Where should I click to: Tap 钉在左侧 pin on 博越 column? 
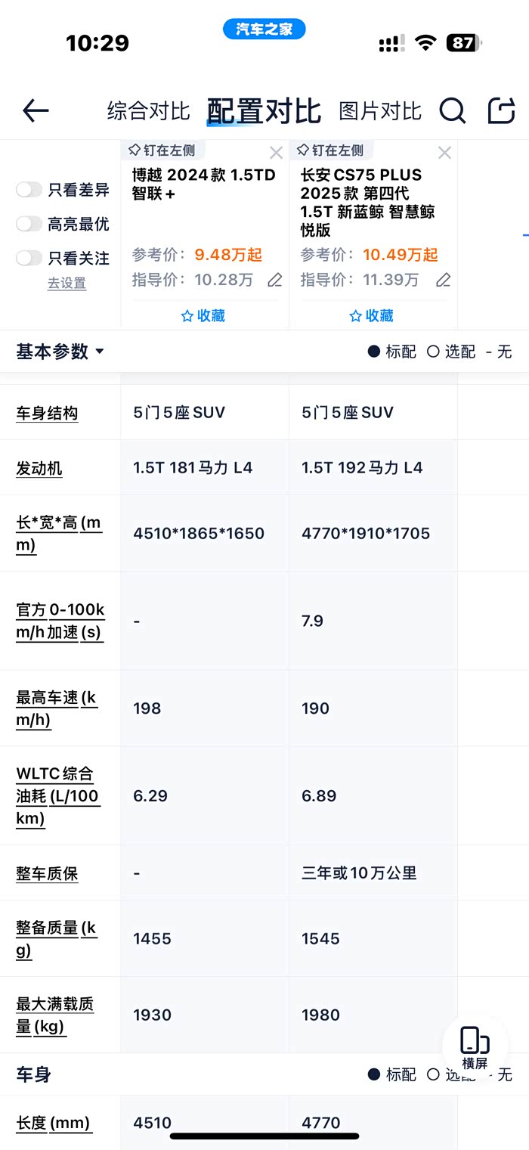tap(167, 150)
